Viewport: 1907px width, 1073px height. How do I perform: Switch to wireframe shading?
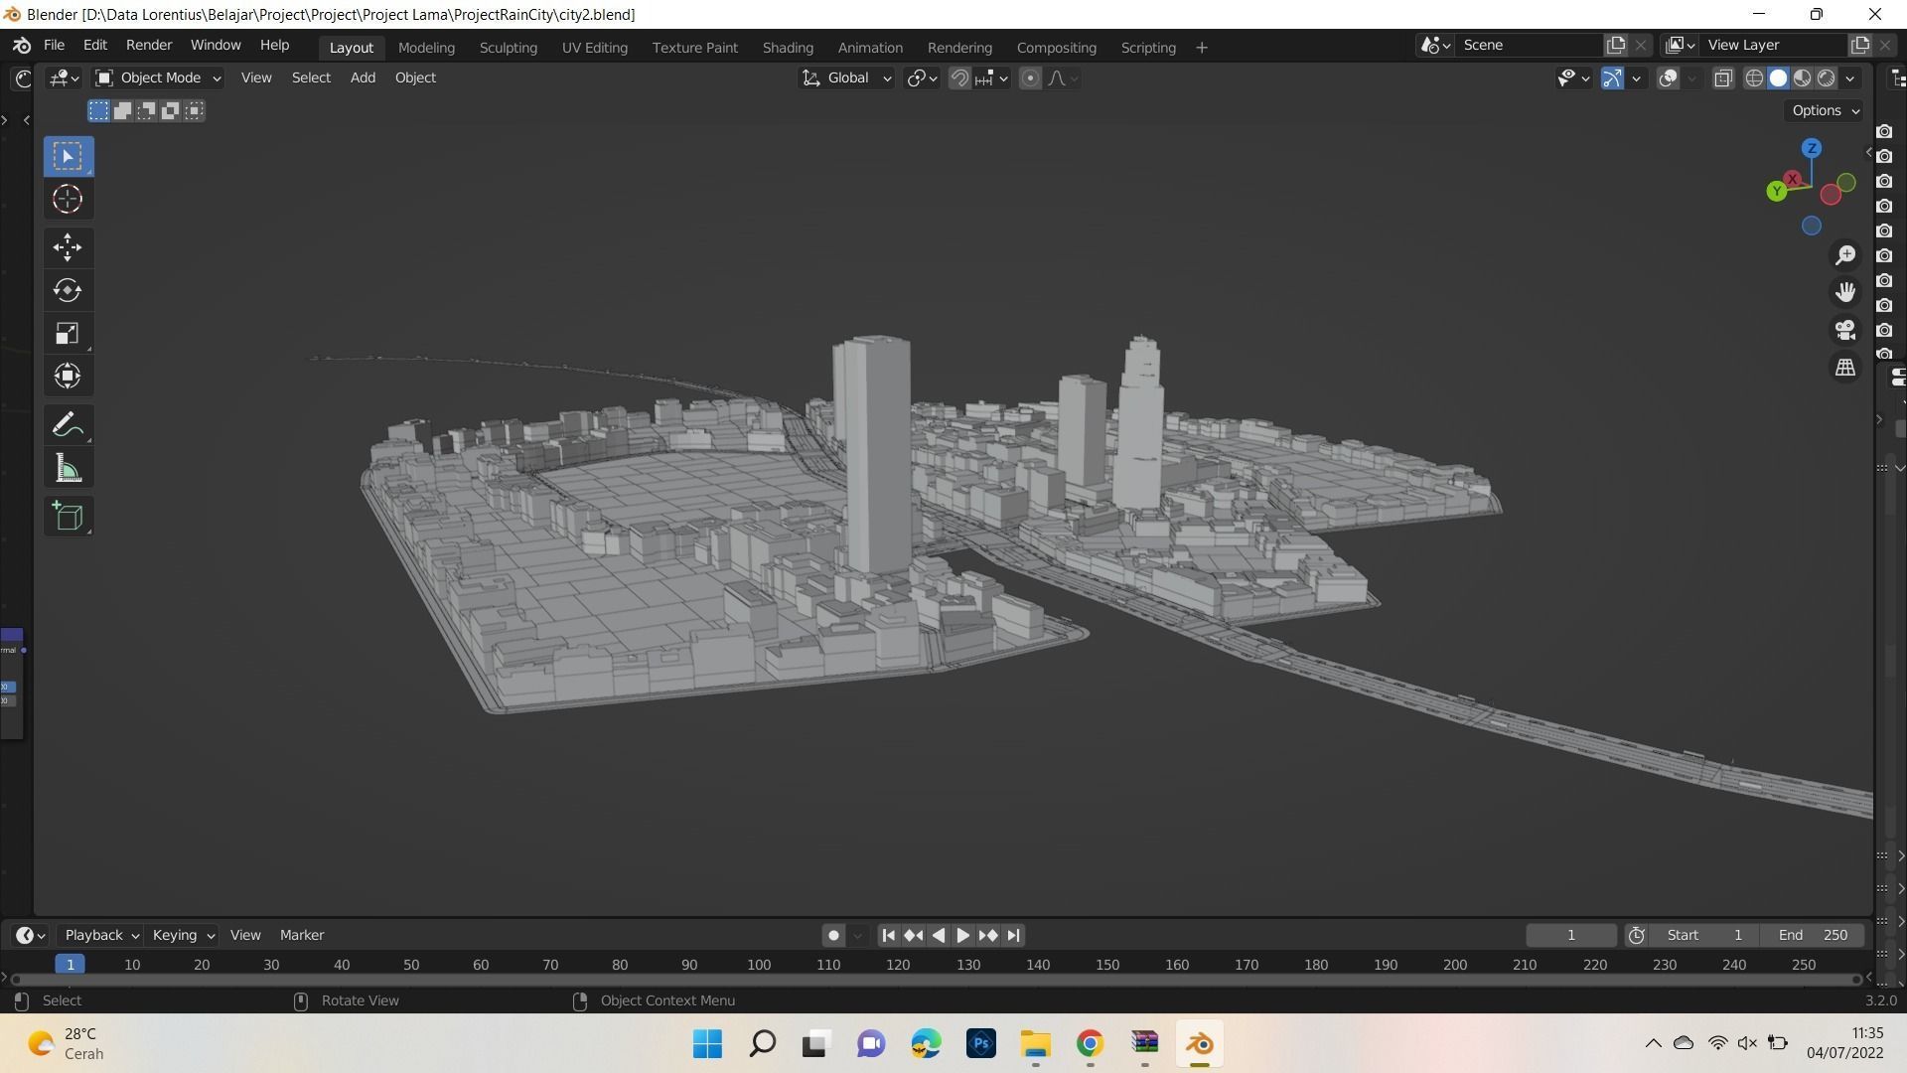[1755, 78]
